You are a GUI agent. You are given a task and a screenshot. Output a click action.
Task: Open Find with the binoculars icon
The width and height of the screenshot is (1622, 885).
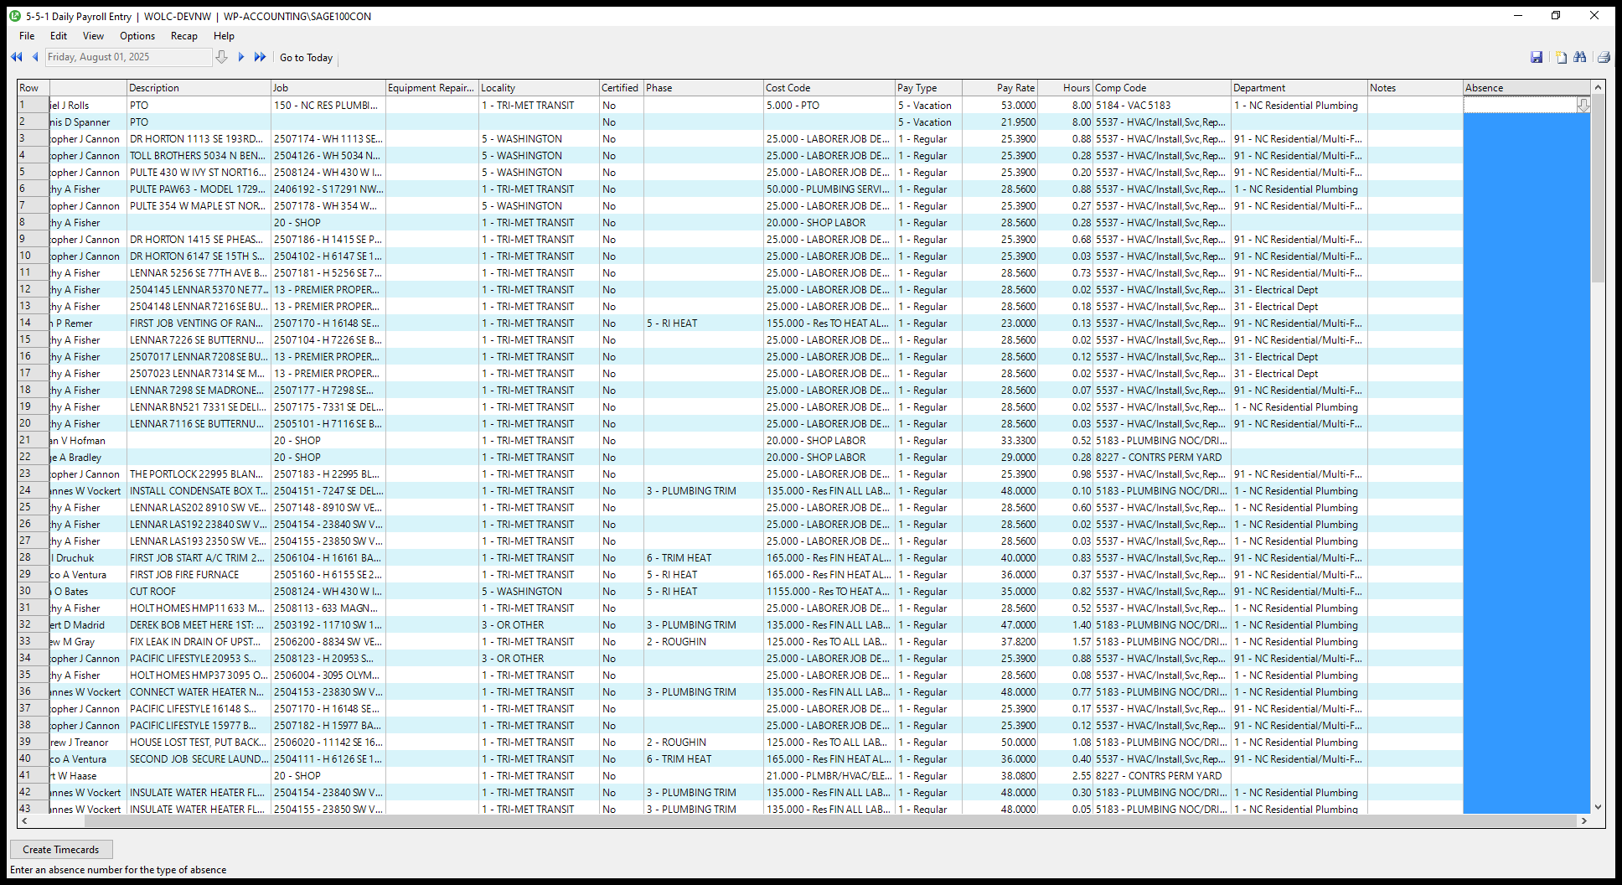(x=1580, y=57)
